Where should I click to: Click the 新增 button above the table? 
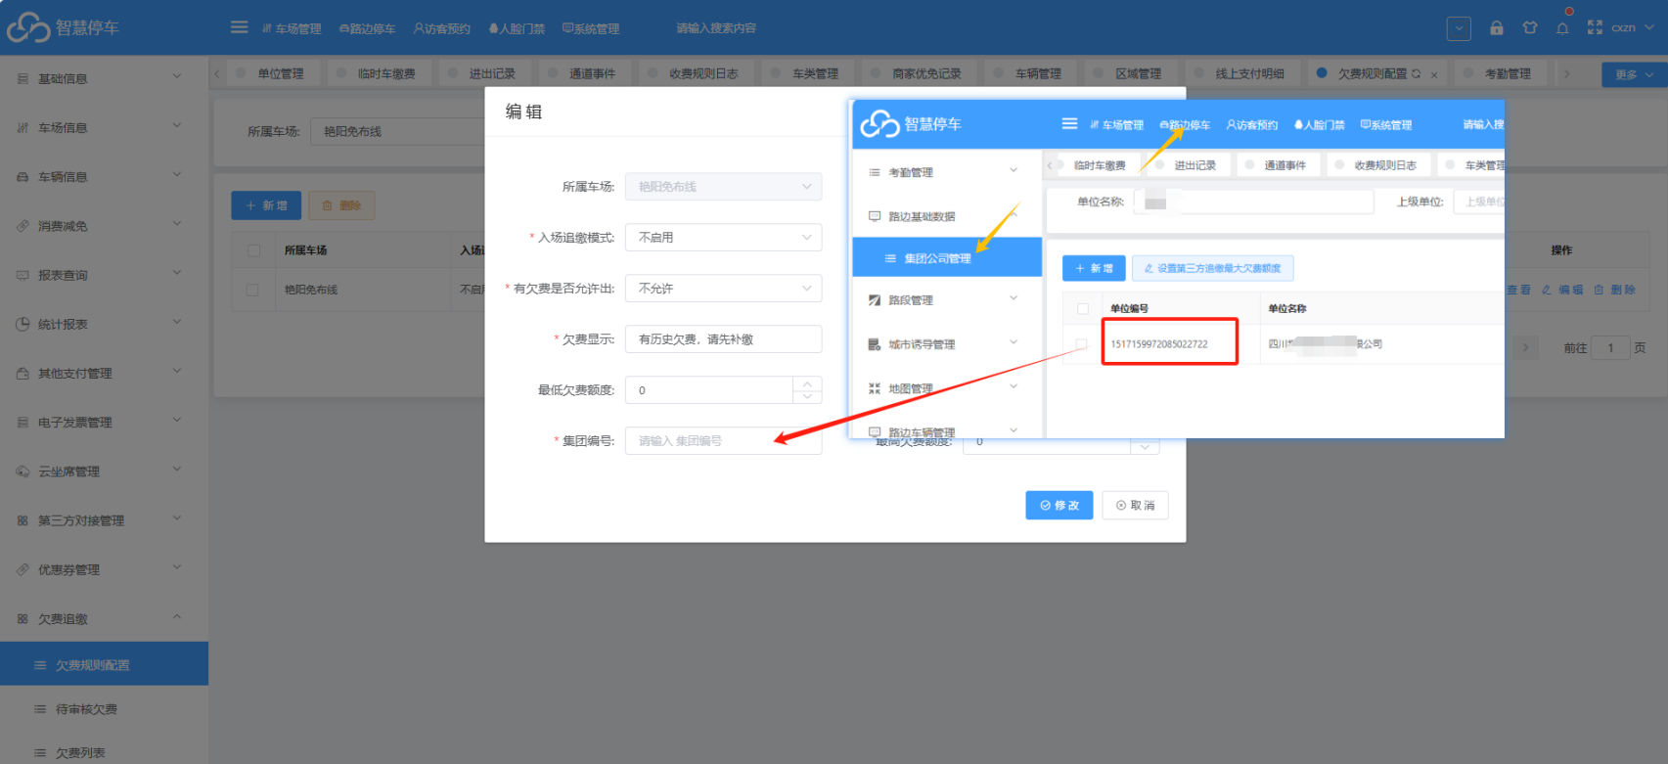pyautogui.click(x=266, y=205)
